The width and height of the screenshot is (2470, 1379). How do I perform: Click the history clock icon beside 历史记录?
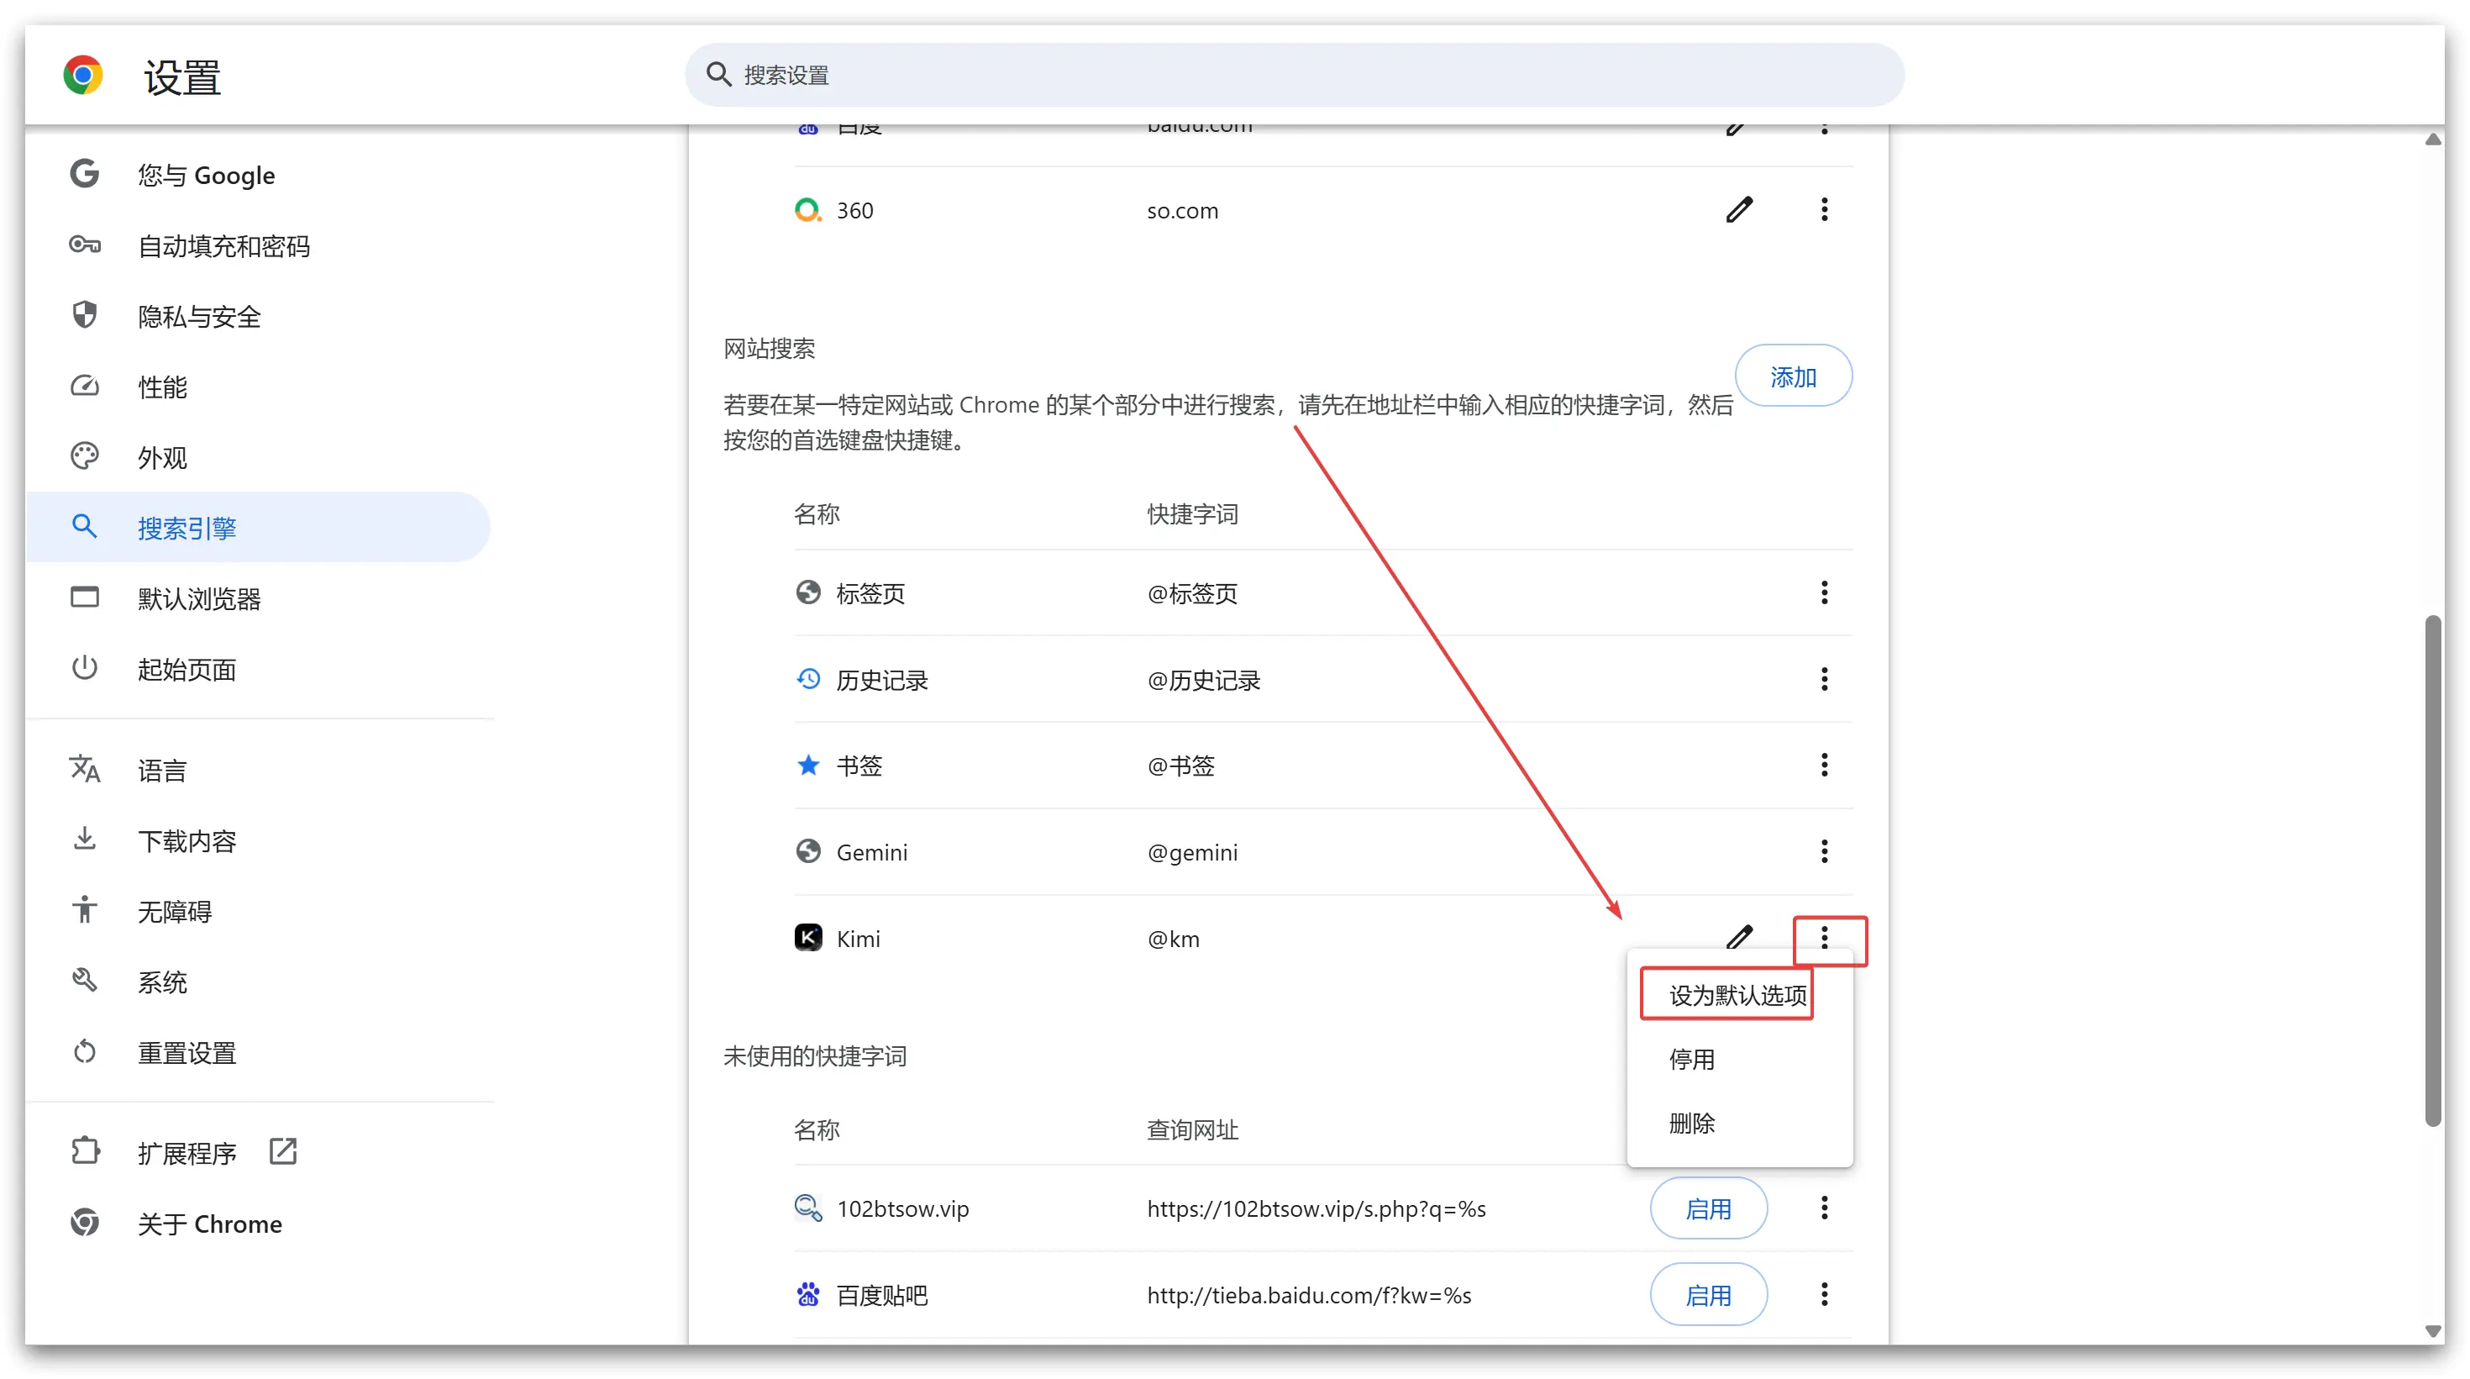(808, 679)
